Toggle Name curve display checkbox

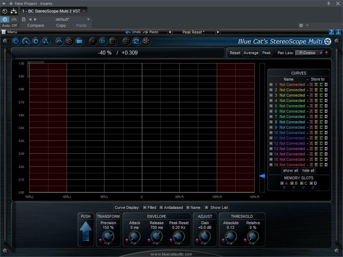pos(188,207)
